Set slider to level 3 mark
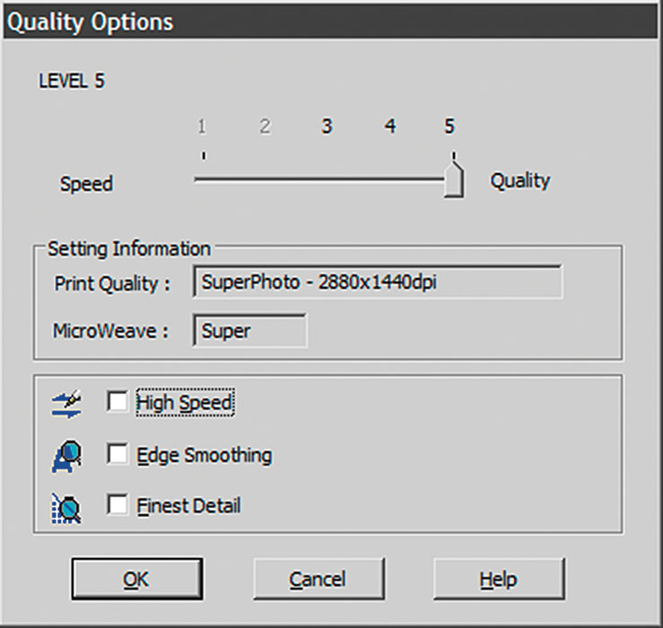The height and width of the screenshot is (628, 663). pyautogui.click(x=327, y=179)
